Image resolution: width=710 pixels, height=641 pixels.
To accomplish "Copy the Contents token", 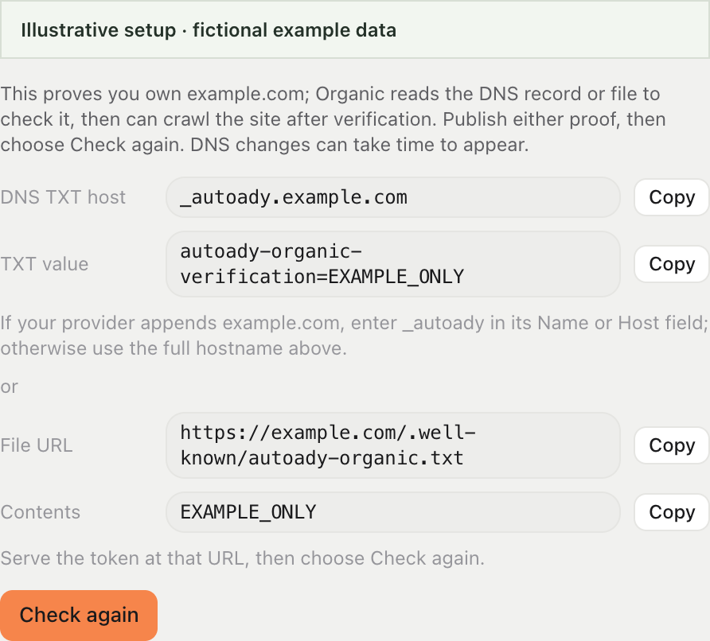I will pyautogui.click(x=672, y=512).
